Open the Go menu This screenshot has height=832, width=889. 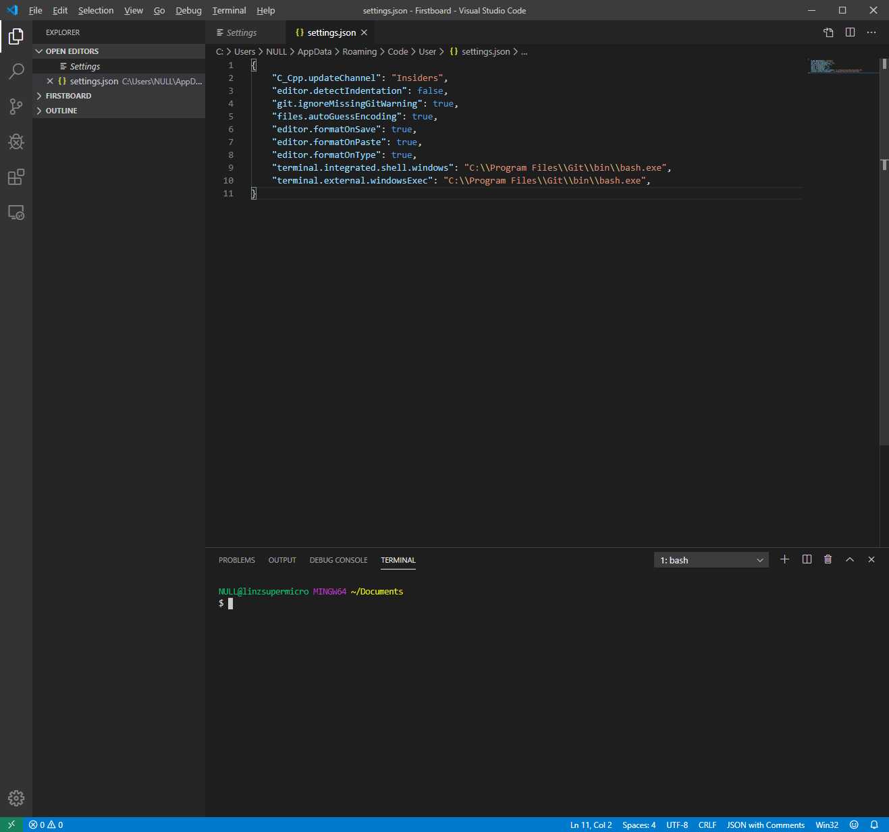[x=159, y=10]
